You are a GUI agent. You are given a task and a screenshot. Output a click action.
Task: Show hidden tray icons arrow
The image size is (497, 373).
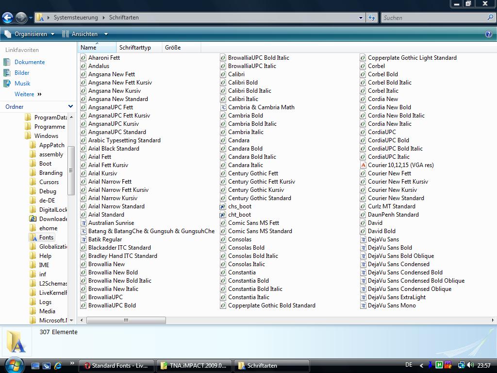click(421, 366)
